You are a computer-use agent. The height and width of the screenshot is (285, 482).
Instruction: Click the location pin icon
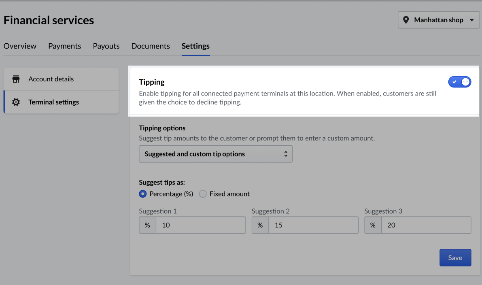pyautogui.click(x=406, y=20)
